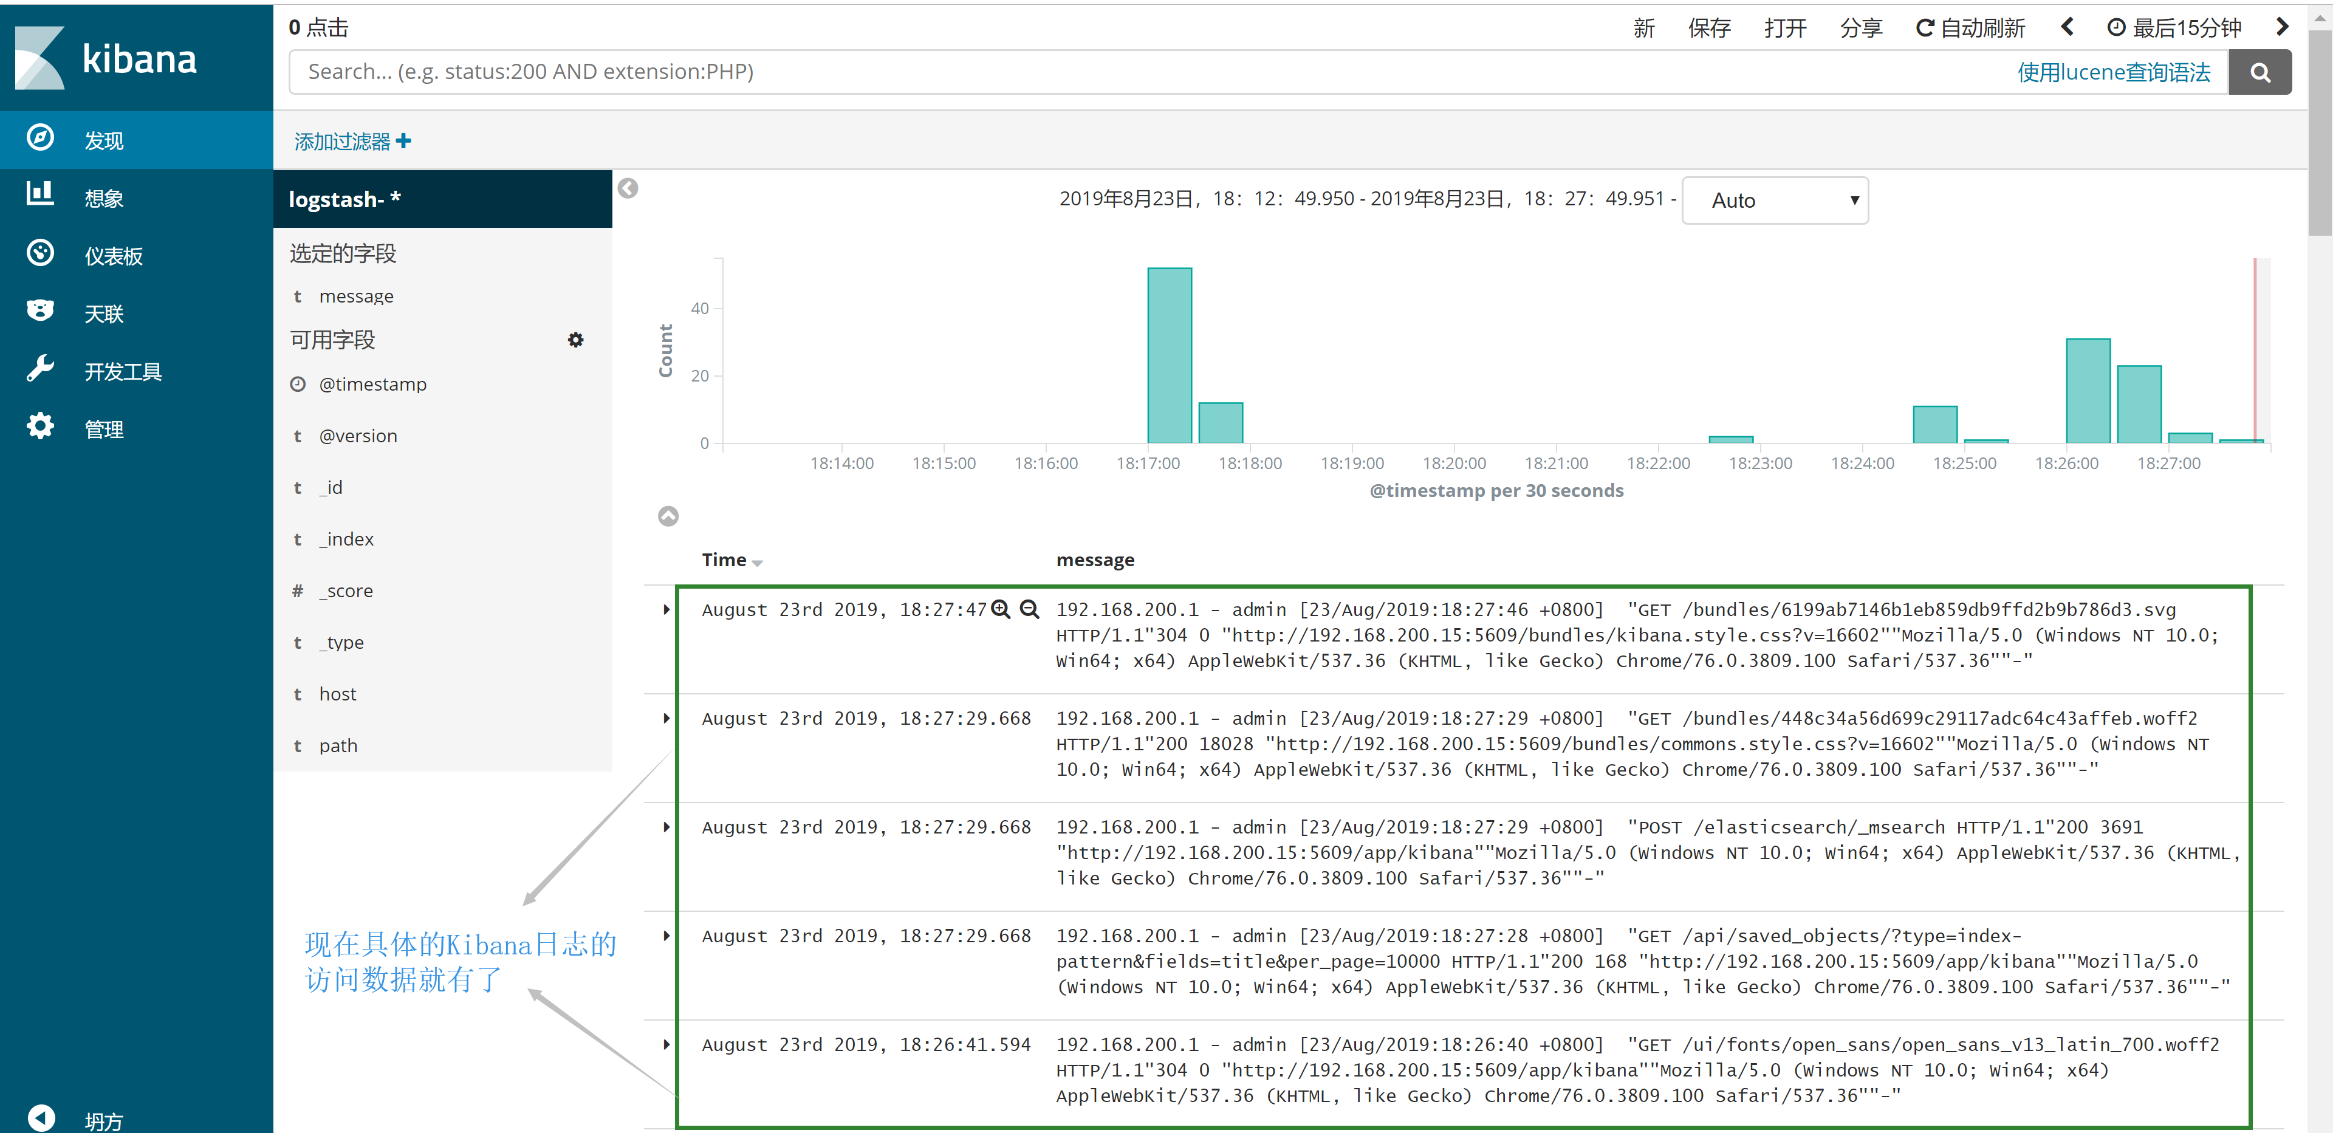This screenshot has width=2333, height=1133.
Task: Hide the histogram with chevron toggle
Action: point(668,516)
